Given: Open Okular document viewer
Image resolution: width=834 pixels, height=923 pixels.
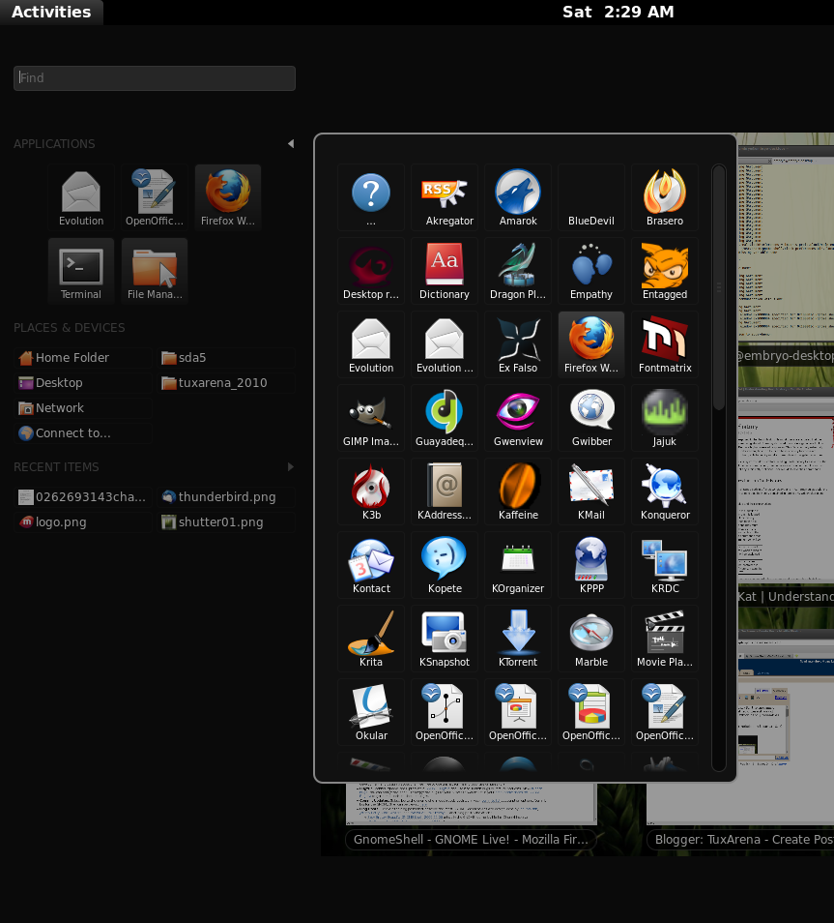Looking at the screenshot, I should (371, 711).
